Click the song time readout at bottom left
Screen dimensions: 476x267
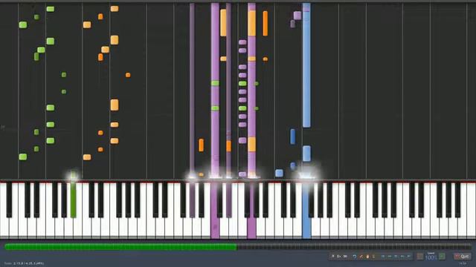[x=24, y=263]
